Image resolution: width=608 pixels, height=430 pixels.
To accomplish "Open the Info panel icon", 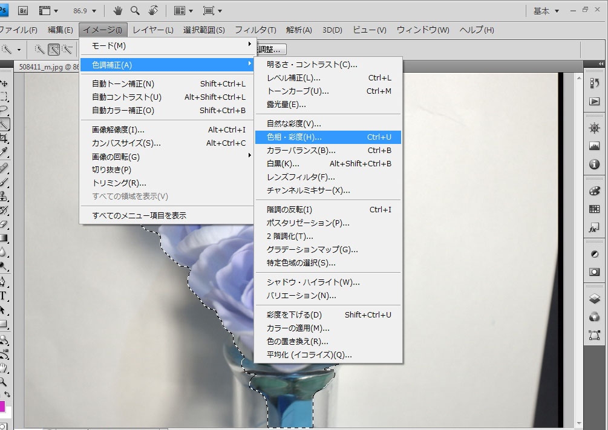I will point(595,165).
